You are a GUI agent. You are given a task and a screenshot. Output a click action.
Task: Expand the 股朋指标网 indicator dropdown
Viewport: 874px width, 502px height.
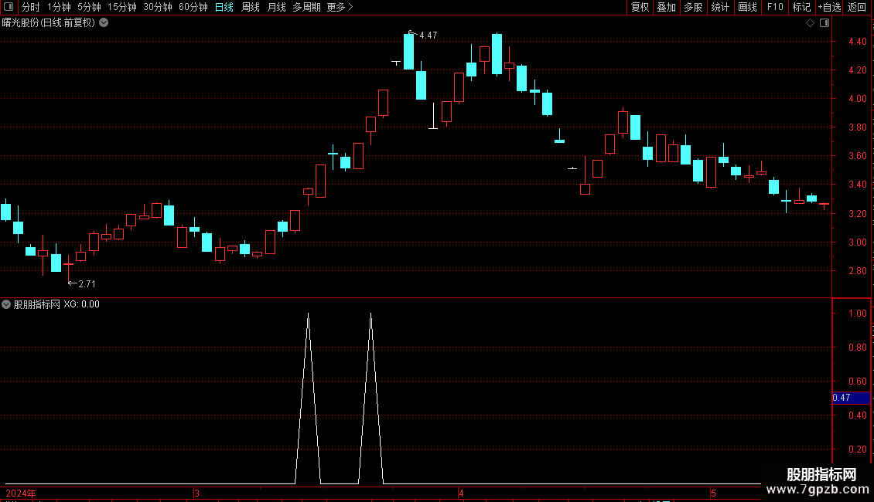6,304
